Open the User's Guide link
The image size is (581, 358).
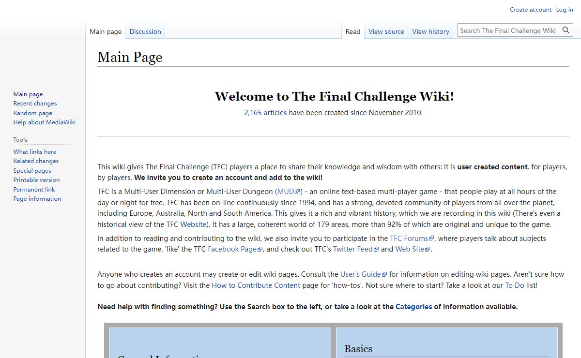click(x=364, y=274)
